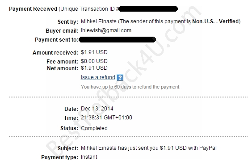The height and width of the screenshot is (165, 248).
Task: Click the Buyer email label
Action: (62, 31)
